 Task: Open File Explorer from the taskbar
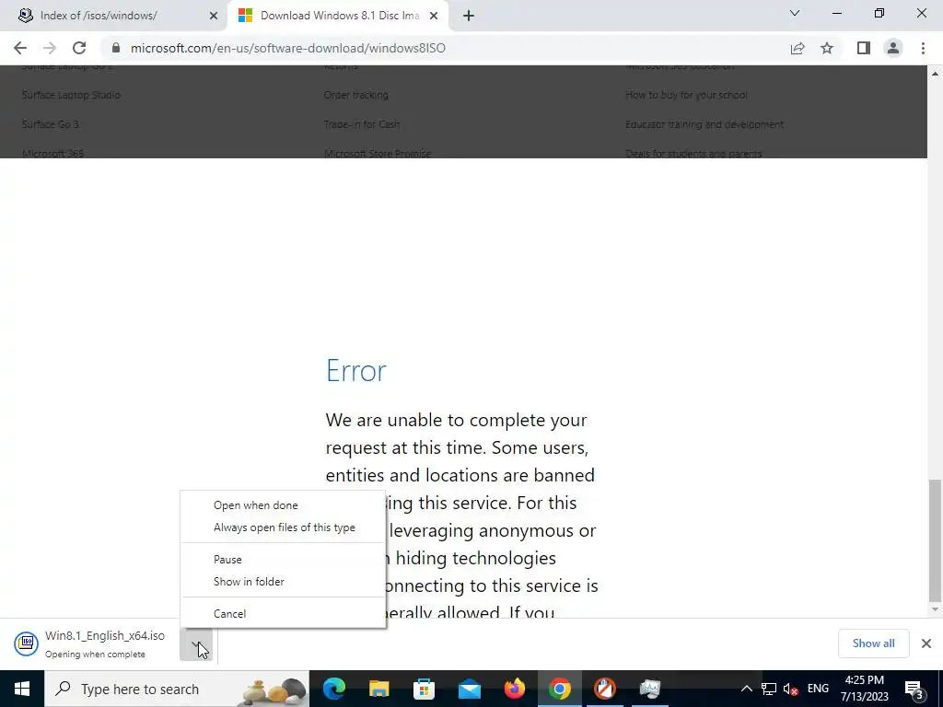(x=378, y=689)
